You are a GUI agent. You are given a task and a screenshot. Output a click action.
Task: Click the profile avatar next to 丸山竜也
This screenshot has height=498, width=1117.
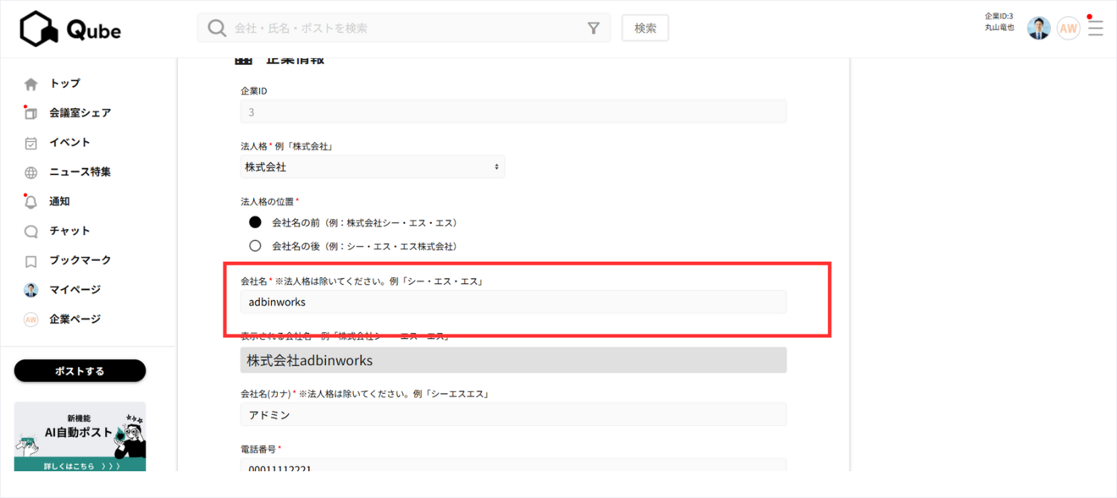click(x=1038, y=28)
